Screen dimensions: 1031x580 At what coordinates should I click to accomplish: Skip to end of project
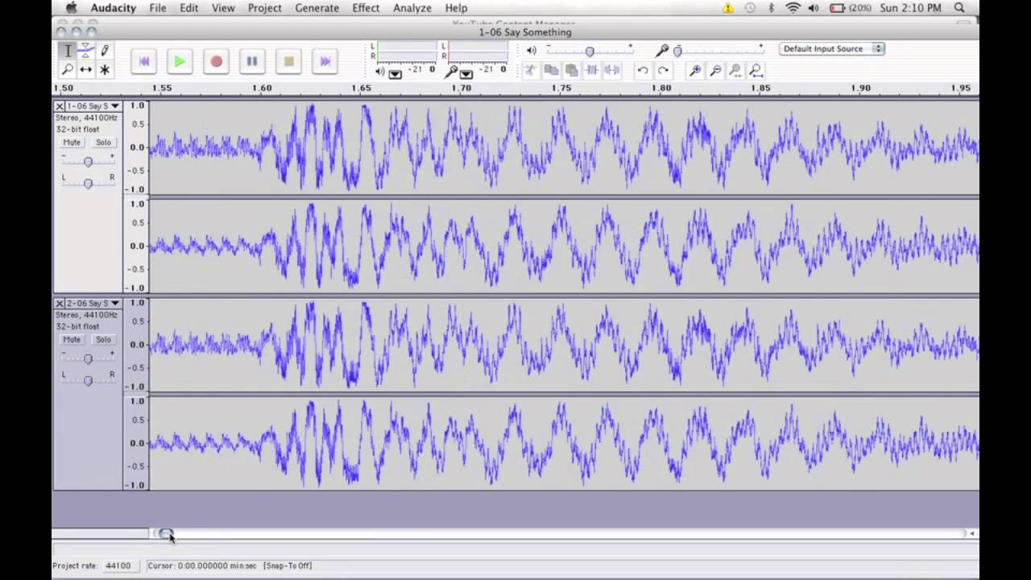(x=325, y=61)
